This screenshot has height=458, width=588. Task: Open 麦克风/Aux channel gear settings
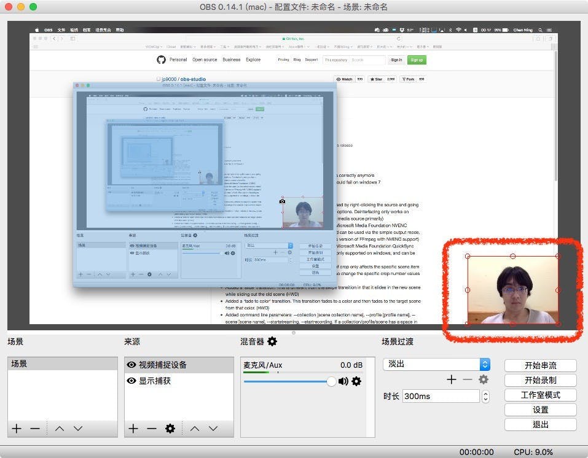pyautogui.click(x=356, y=381)
